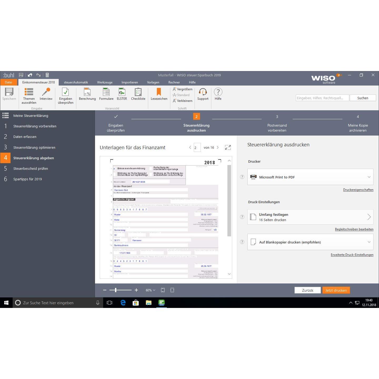Open Themen auswählen
Viewport: 379px width, 379px height.
pyautogui.click(x=29, y=96)
